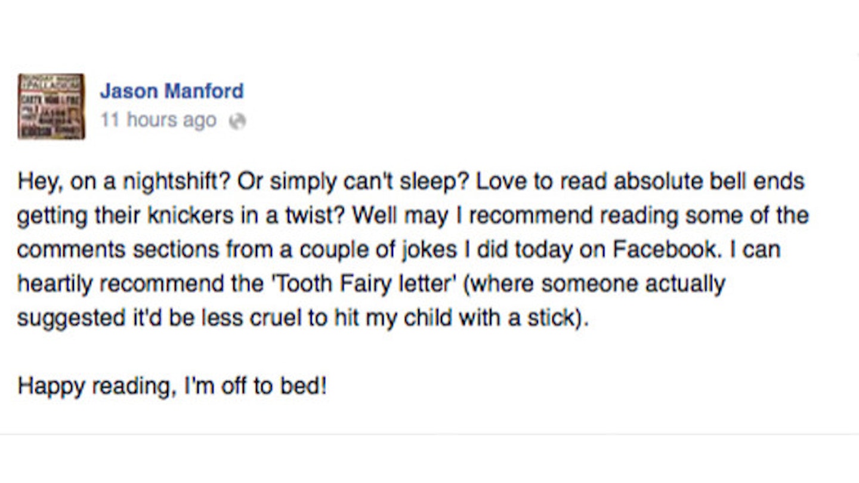Click the word 'stick).' ending the paragraph

(x=558, y=318)
